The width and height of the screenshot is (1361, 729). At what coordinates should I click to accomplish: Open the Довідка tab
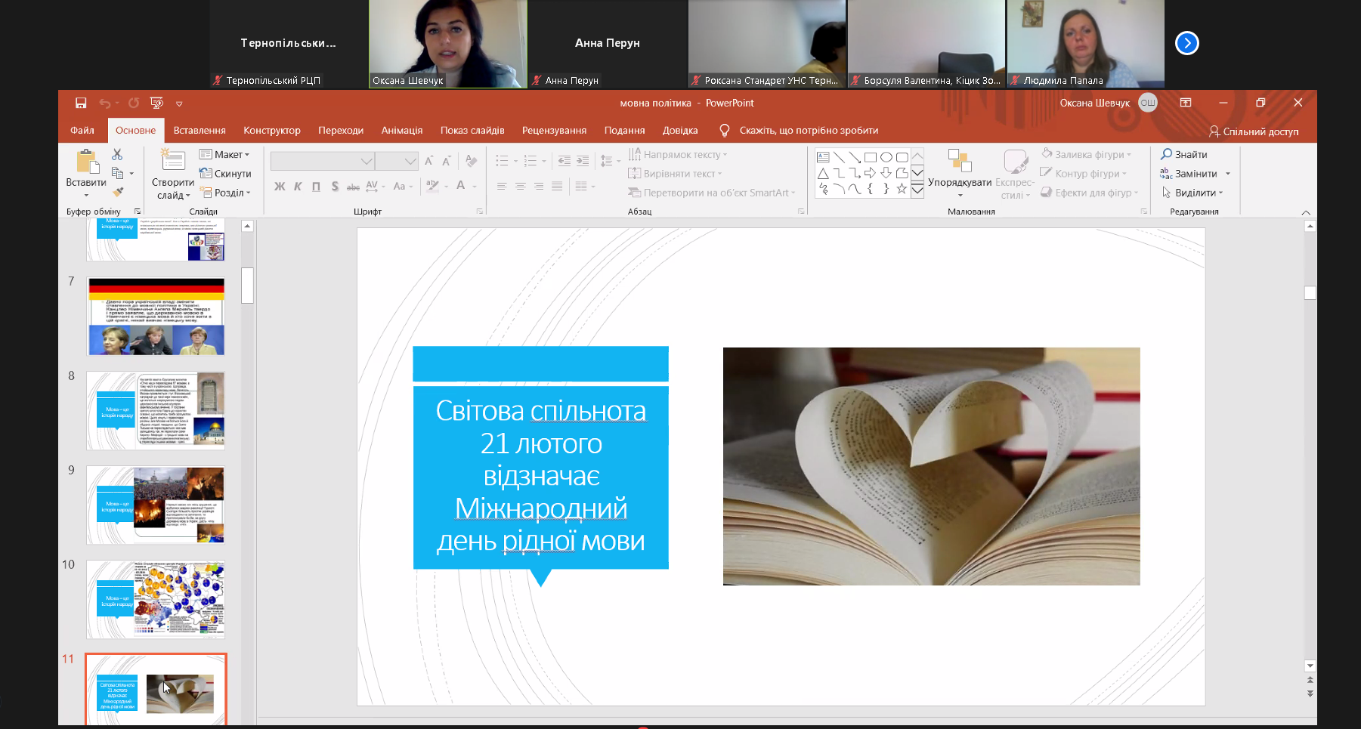click(680, 130)
